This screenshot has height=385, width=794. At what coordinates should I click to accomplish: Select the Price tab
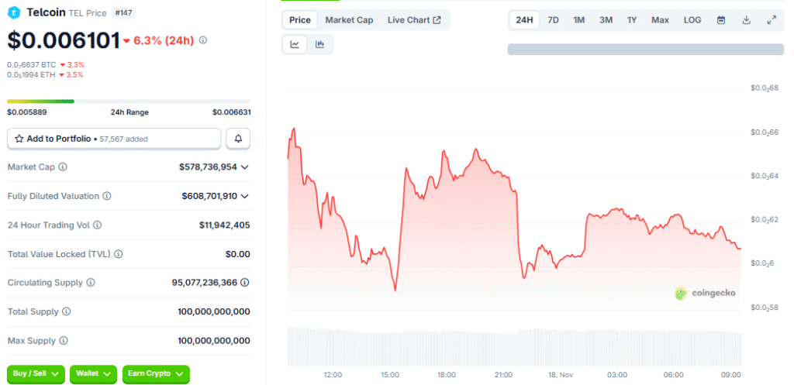pyautogui.click(x=300, y=20)
